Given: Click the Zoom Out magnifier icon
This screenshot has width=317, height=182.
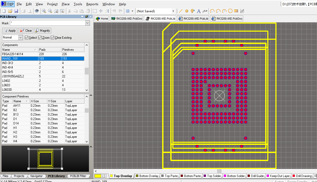Looking at the screenshot, I should [50, 11].
